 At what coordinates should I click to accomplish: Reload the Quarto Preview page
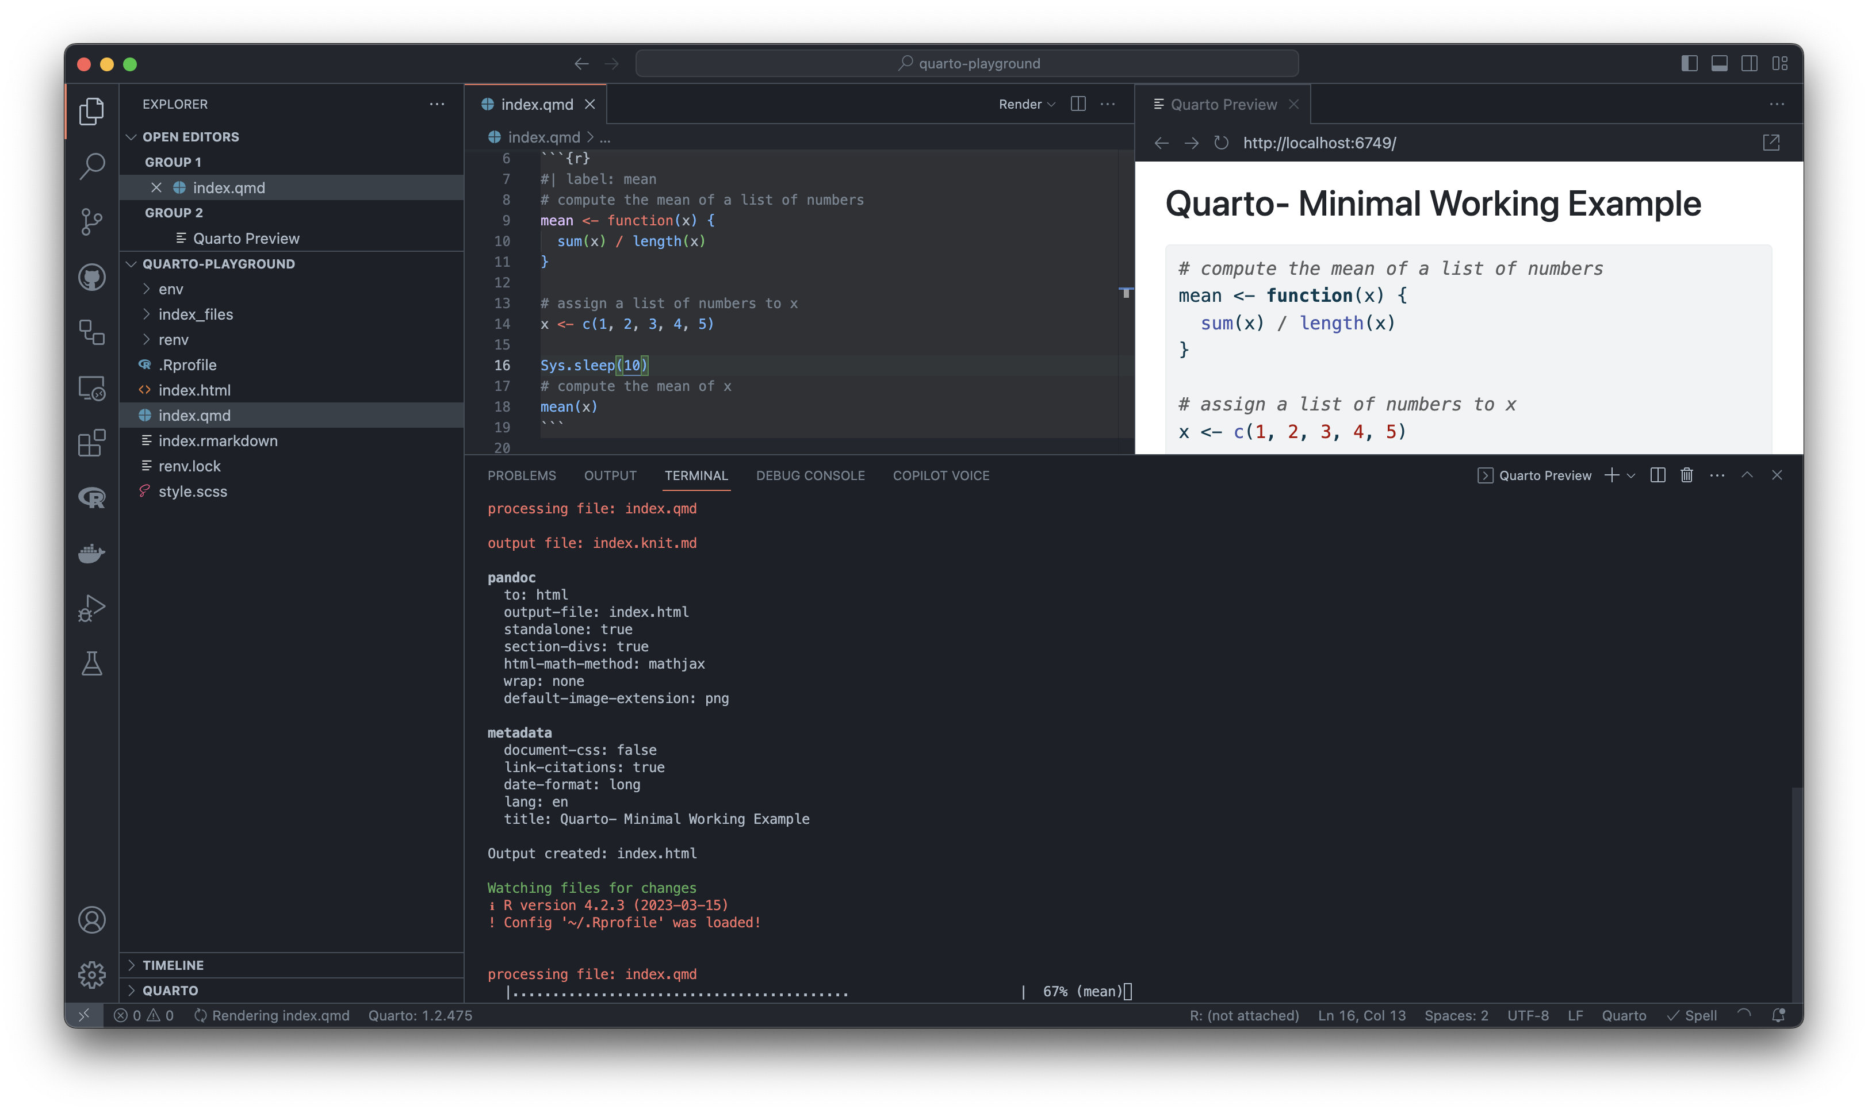(x=1222, y=143)
